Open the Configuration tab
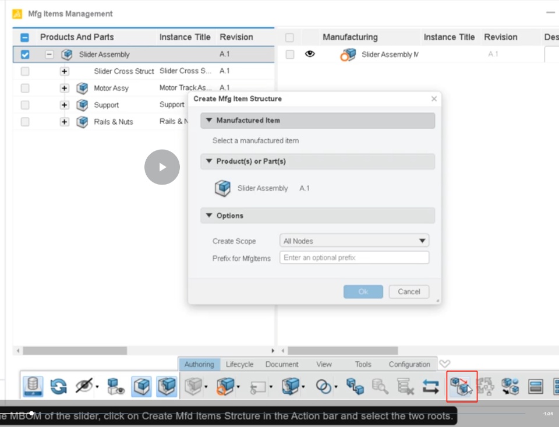This screenshot has height=427, width=559. pos(409,364)
